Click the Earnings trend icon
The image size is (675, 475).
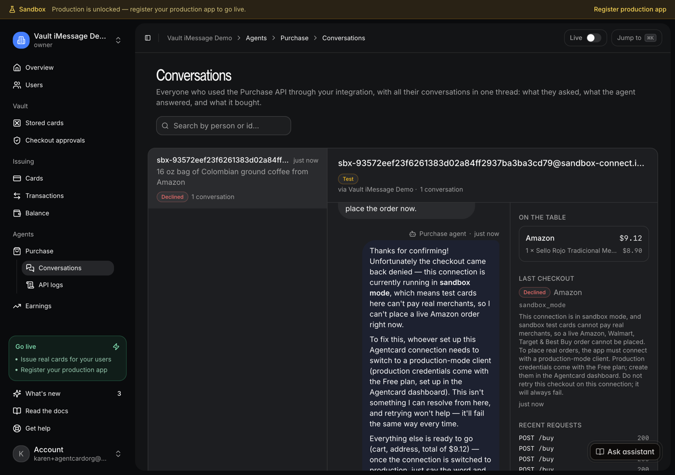(17, 306)
